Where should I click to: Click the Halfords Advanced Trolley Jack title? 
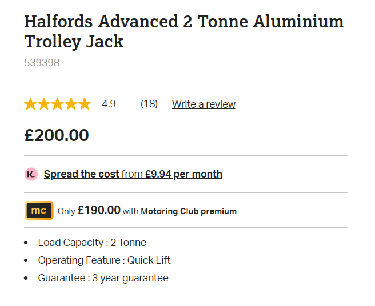[x=183, y=31]
